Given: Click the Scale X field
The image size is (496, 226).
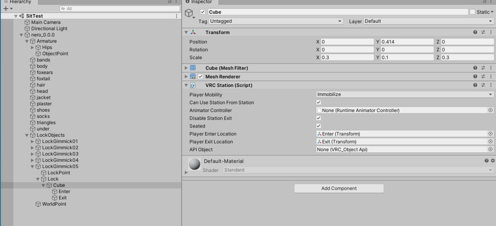Looking at the screenshot, I should (x=348, y=58).
